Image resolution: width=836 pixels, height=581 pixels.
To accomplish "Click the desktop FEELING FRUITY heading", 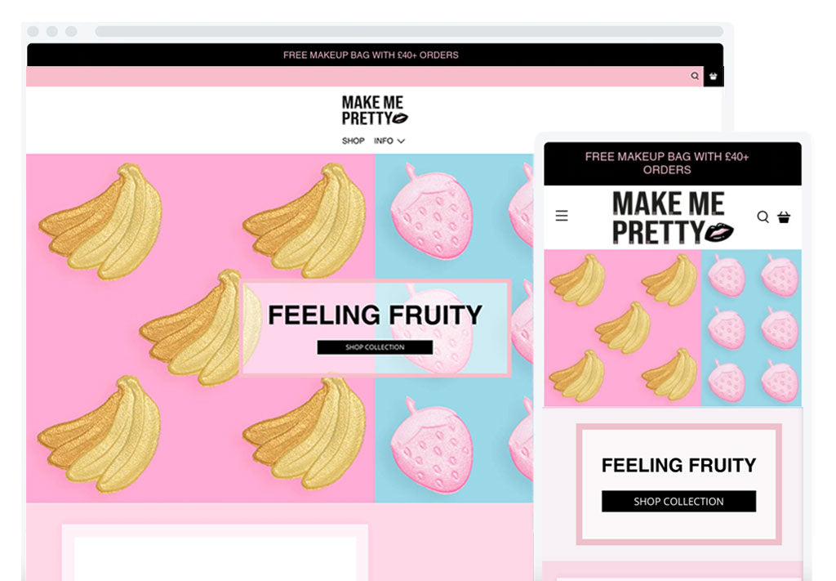I will (375, 315).
